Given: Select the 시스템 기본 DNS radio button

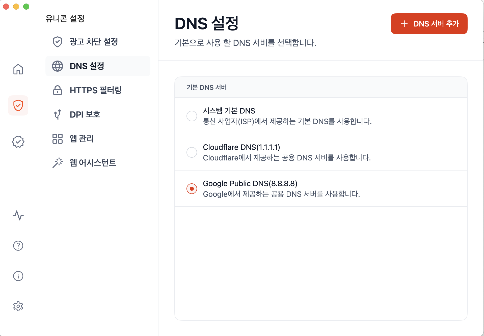Looking at the screenshot, I should tap(192, 116).
